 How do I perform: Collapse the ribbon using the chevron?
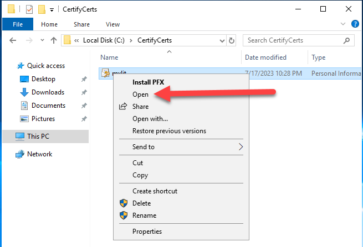click(342, 24)
